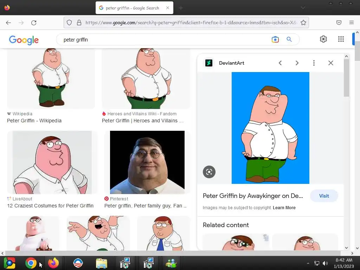Viewport: 360px width, 270px height.
Task: Open the realistic Pinterest Peter Griffin image
Action: point(147,162)
